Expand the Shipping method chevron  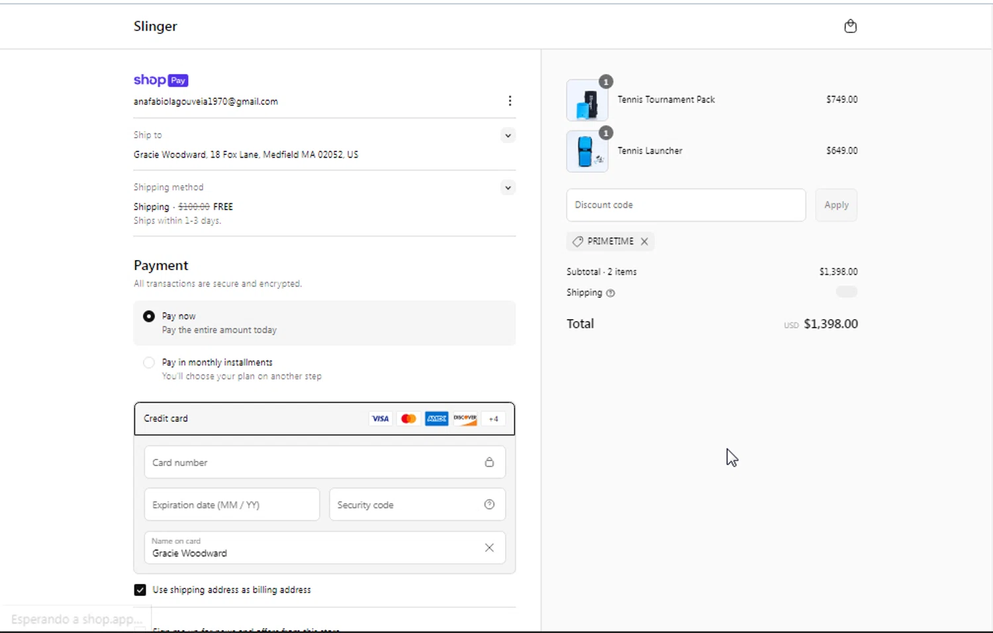point(508,188)
